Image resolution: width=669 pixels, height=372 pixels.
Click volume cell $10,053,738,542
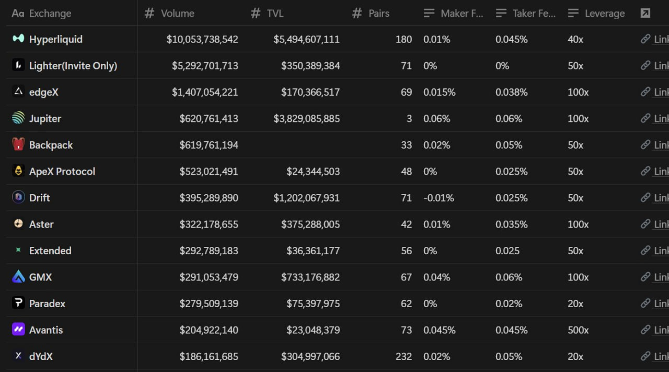202,39
